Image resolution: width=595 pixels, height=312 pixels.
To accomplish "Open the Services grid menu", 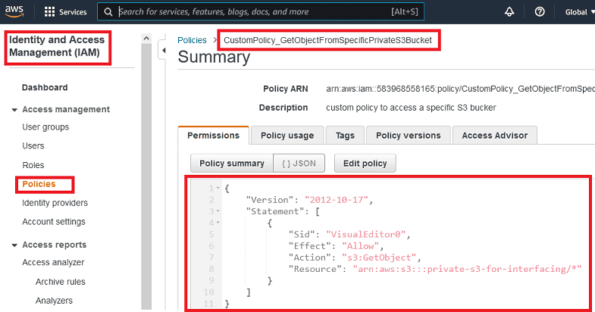I will coord(65,12).
